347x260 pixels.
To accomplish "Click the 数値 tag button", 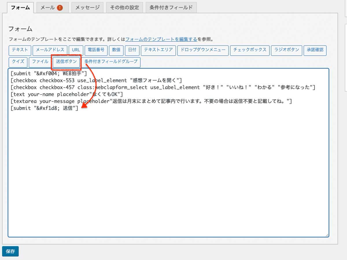I will pyautogui.click(x=116, y=50).
